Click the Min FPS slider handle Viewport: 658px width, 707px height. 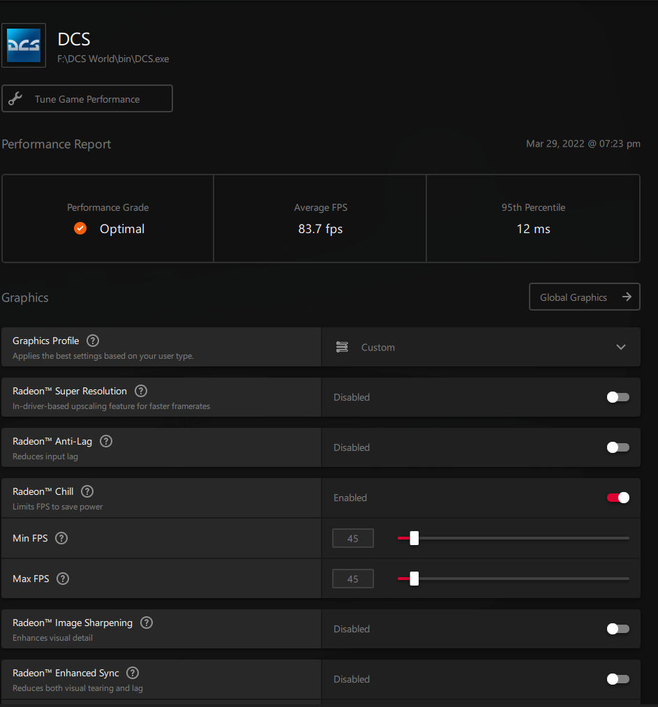[x=414, y=538]
